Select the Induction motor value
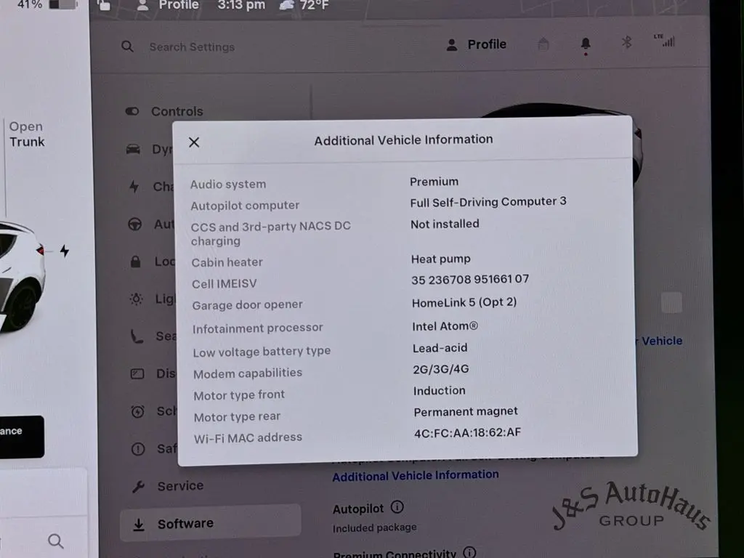 pos(439,390)
